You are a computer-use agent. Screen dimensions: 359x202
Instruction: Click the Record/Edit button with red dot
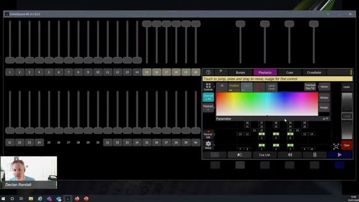click(208, 135)
